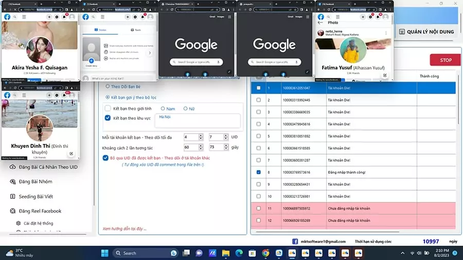Open three-dot menu on nerbz_henna post
The width and height of the screenshot is (463, 260).
pyautogui.click(x=386, y=33)
